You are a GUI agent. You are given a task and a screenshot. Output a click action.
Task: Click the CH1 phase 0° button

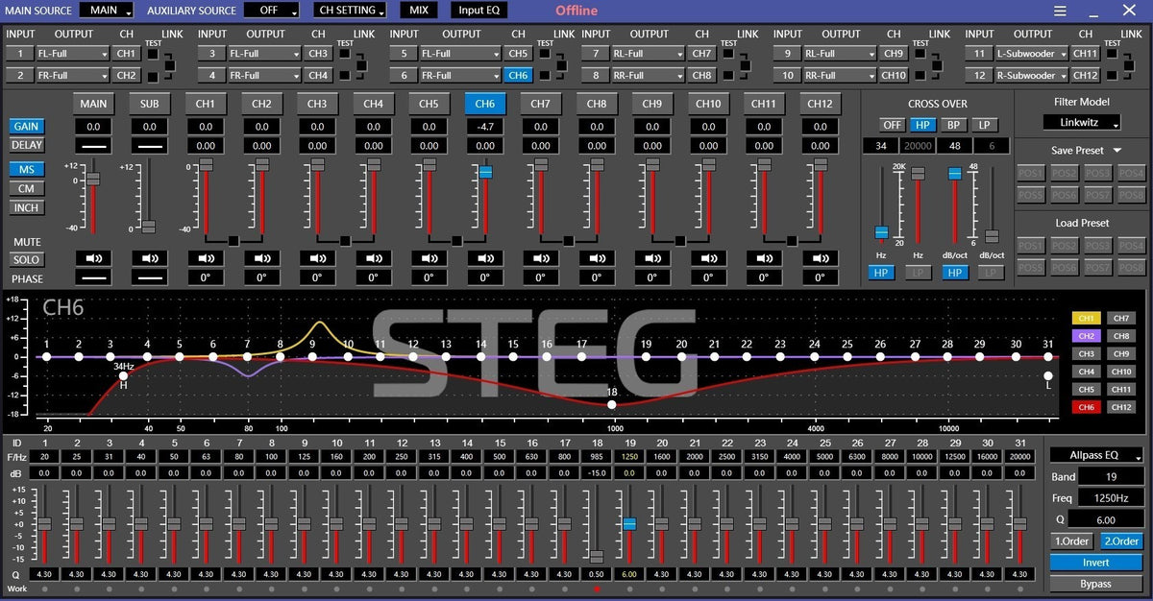point(206,277)
